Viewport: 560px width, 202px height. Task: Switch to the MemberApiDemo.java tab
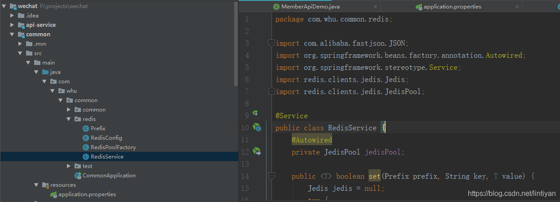(x=310, y=7)
